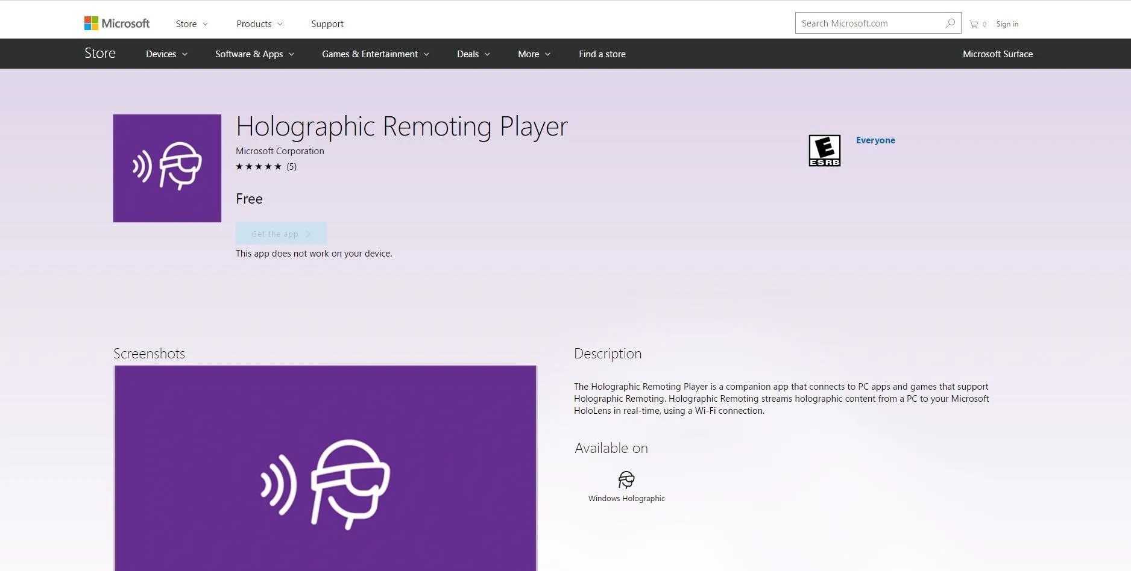This screenshot has height=571, width=1131.
Task: Open the Deals dropdown
Action: (473, 54)
